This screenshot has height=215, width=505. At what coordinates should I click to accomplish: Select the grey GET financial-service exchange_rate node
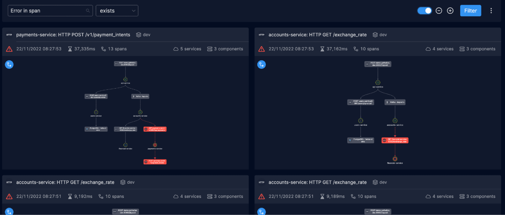[126, 129]
